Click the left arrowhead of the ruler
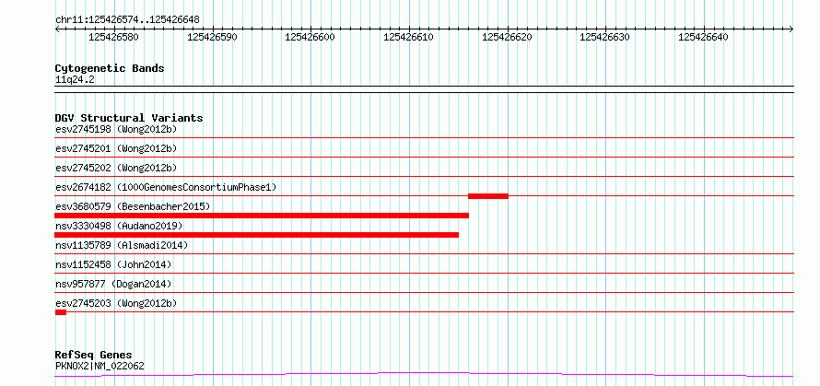Viewport: 820px width, 386px height. click(x=57, y=29)
